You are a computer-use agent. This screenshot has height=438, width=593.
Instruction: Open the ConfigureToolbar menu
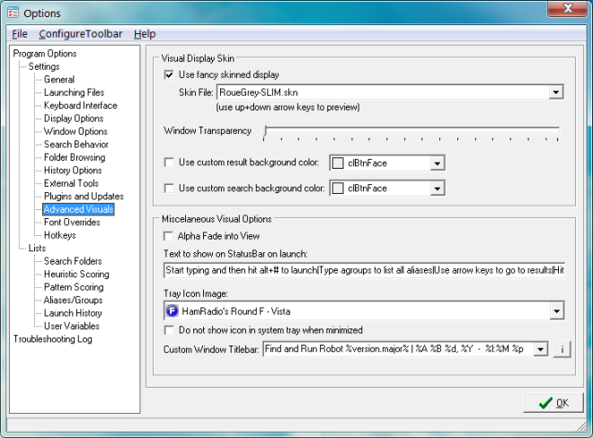pos(80,34)
